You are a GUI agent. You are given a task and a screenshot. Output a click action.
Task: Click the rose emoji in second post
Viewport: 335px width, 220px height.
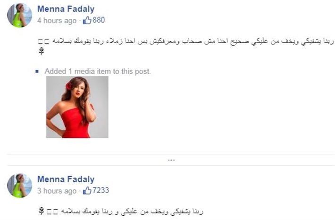(42, 211)
